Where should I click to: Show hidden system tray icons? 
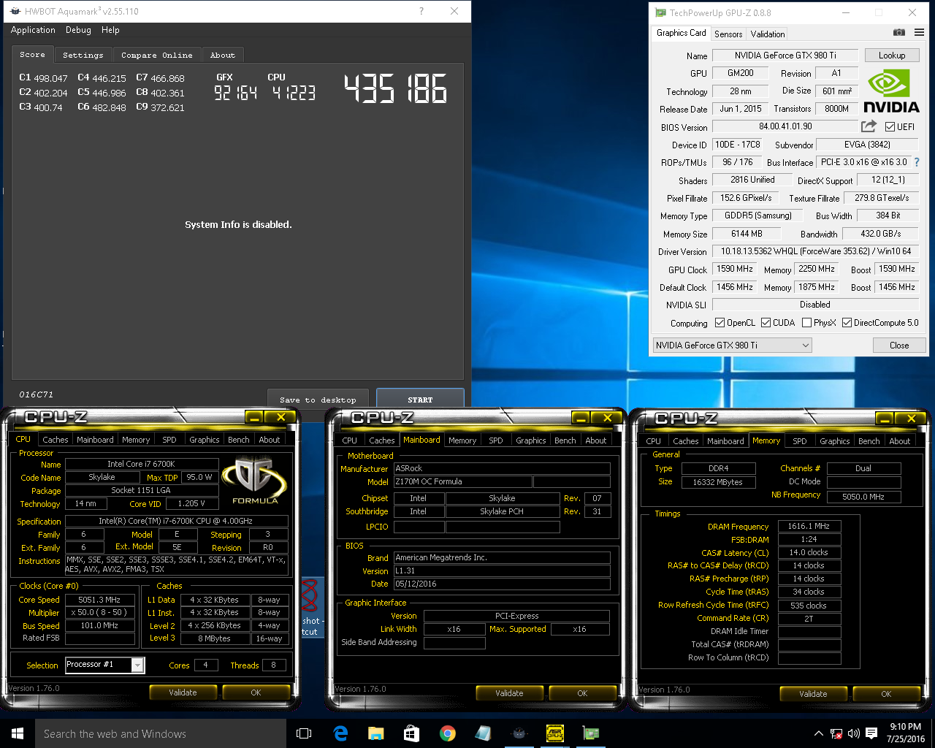pos(819,733)
